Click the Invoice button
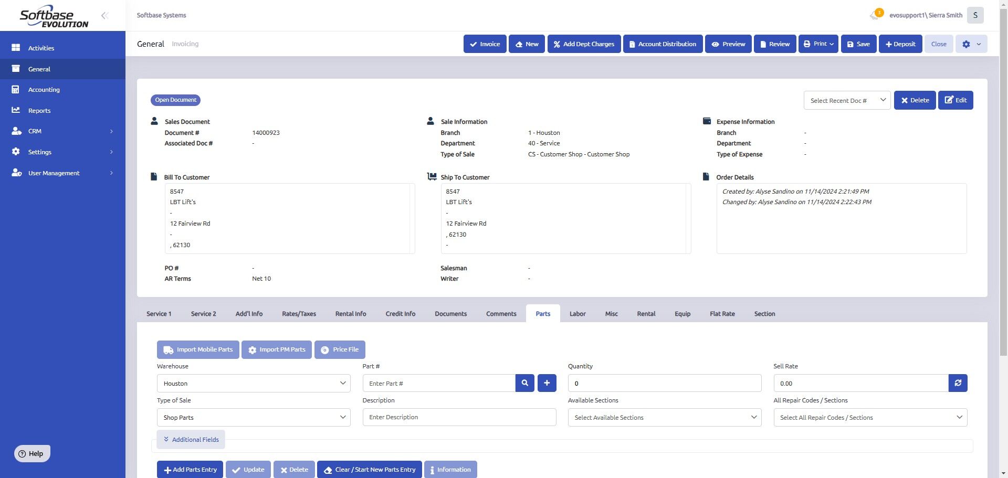Image resolution: width=1008 pixels, height=478 pixels. pos(485,44)
